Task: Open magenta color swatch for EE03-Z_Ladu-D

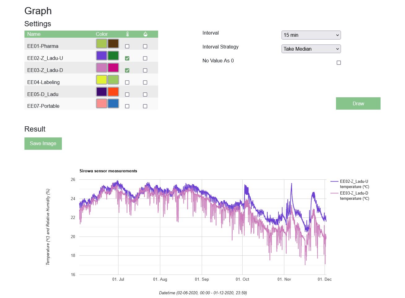Action: click(x=113, y=68)
